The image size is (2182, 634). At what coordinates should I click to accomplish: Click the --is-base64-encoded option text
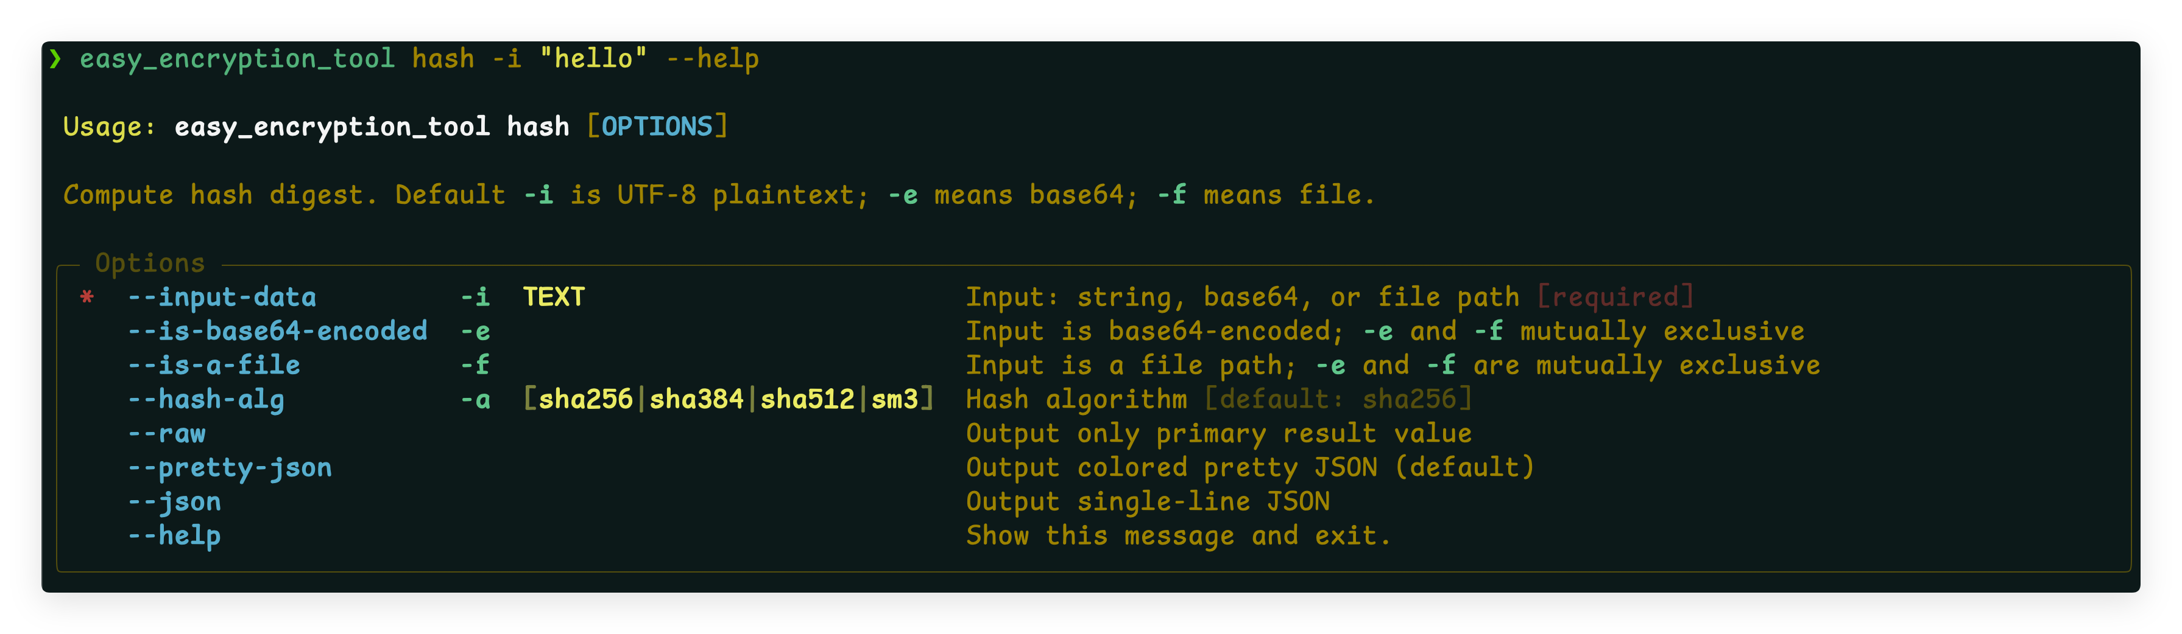[277, 331]
